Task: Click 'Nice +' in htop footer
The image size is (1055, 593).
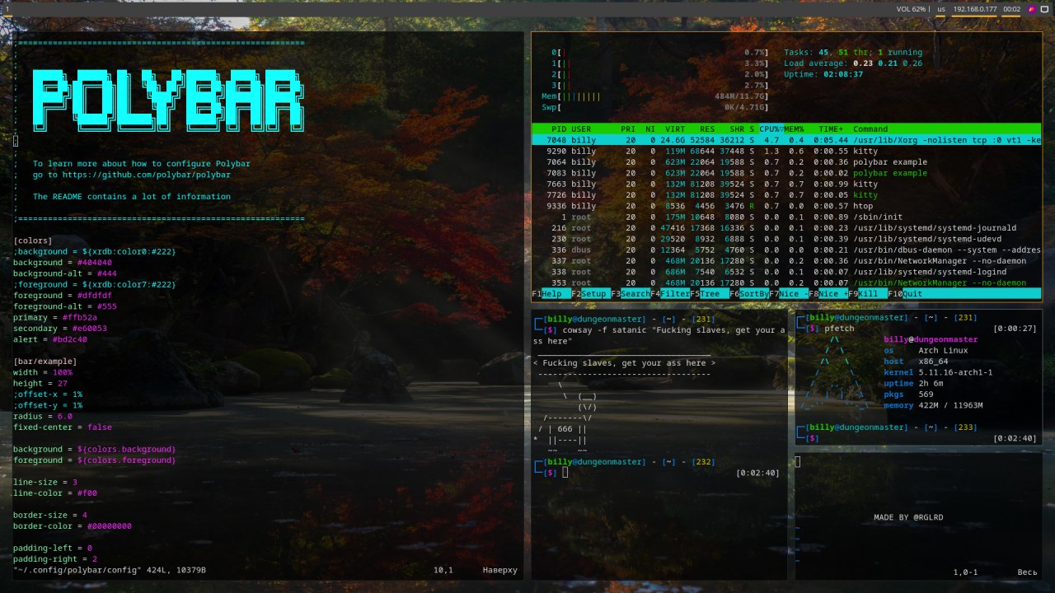Action: [828, 293]
